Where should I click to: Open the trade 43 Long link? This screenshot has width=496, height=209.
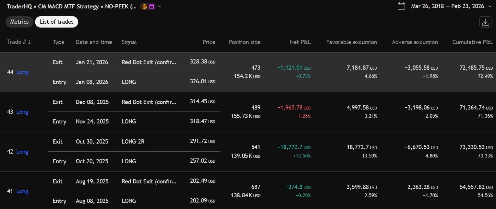(x=22, y=112)
